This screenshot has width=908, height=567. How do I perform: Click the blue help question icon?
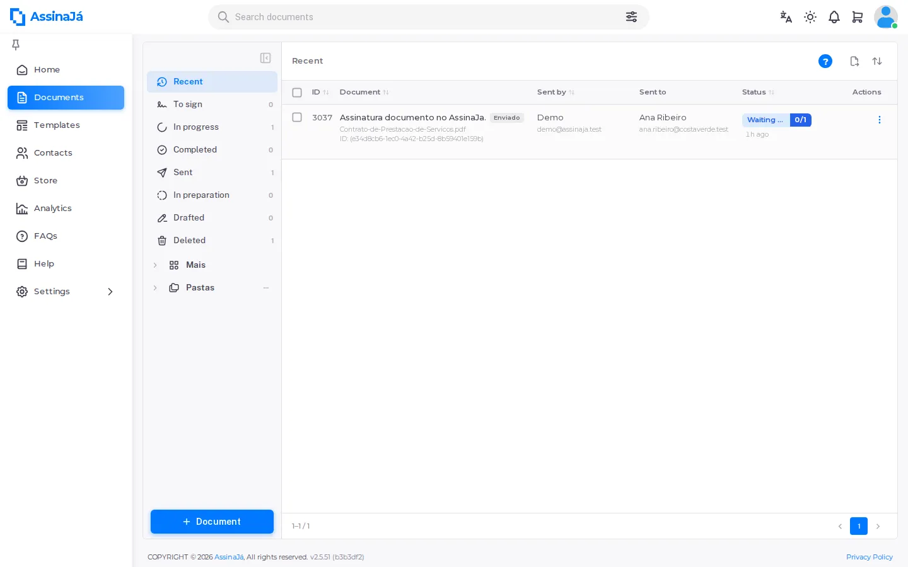825,61
